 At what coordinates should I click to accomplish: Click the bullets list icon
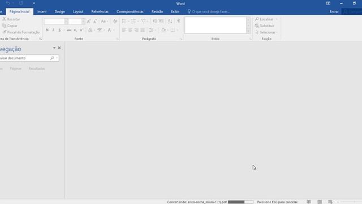click(x=124, y=22)
